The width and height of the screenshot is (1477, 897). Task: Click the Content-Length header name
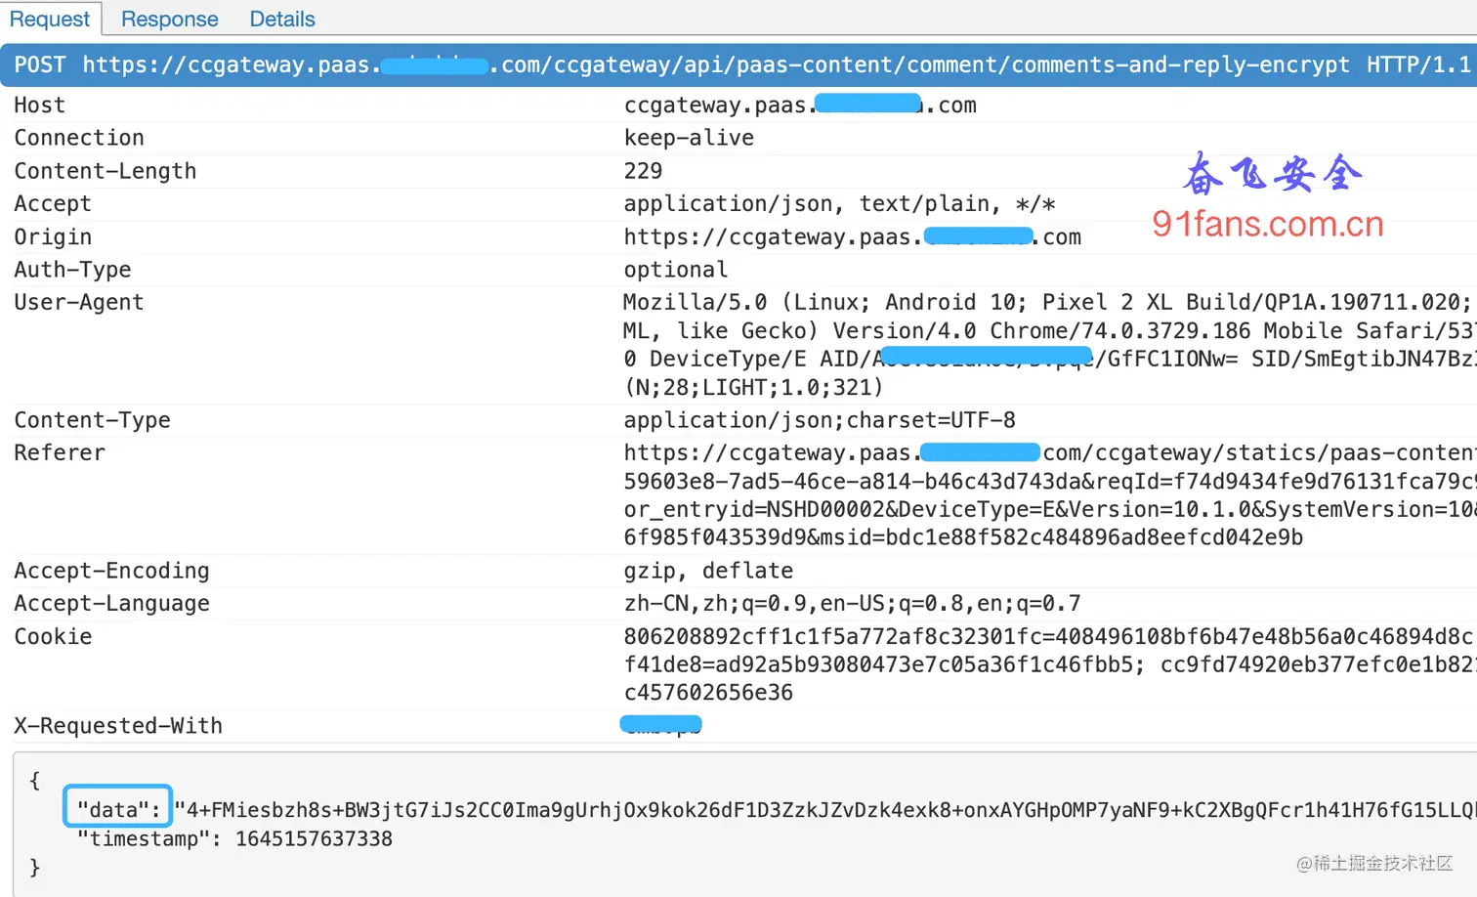pos(105,171)
